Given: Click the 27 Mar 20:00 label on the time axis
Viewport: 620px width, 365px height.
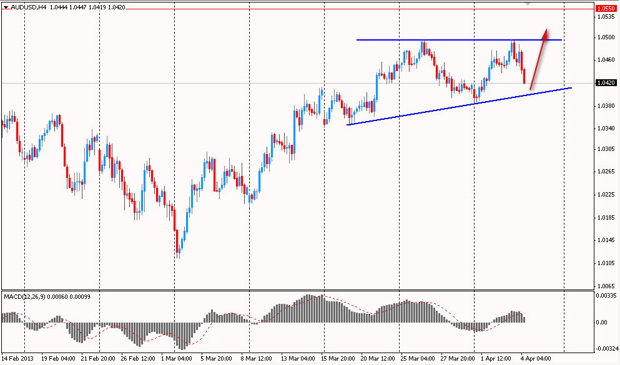Looking at the screenshot, I should tap(458, 359).
